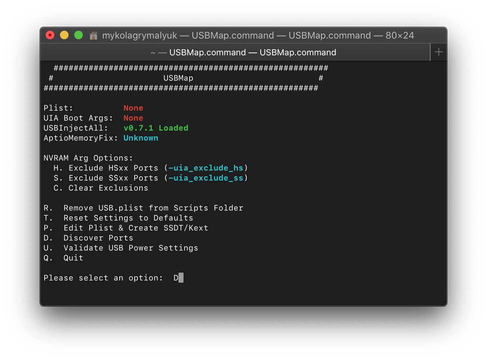Click the AptioMemoryFix Unknown status text
The image size is (487, 359).
click(x=141, y=138)
